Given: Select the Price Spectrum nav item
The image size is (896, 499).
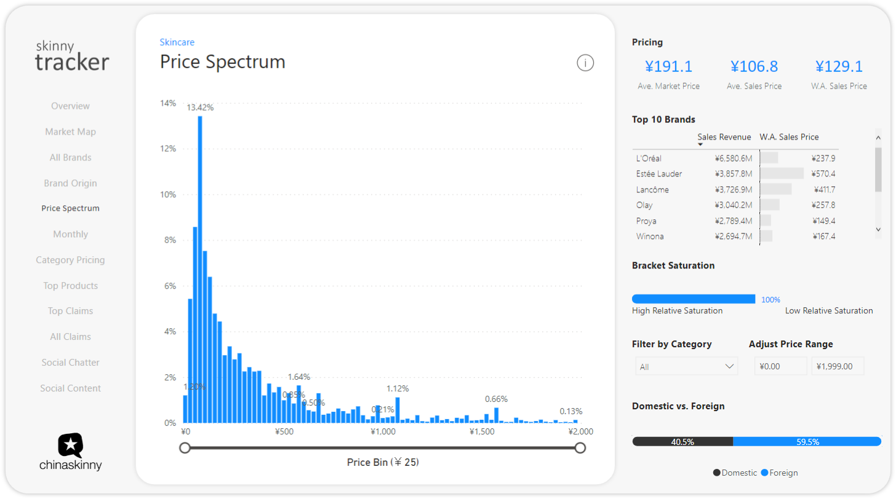Looking at the screenshot, I should (x=70, y=208).
